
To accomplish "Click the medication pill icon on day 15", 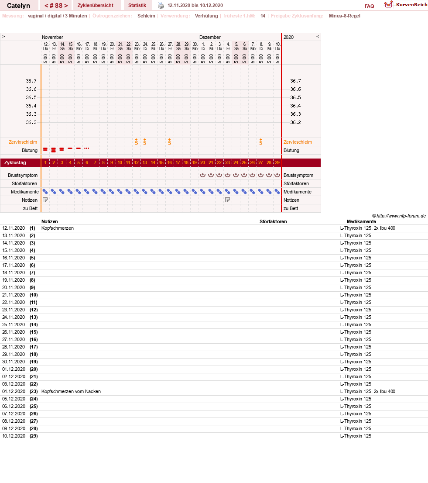I will [x=161, y=192].
